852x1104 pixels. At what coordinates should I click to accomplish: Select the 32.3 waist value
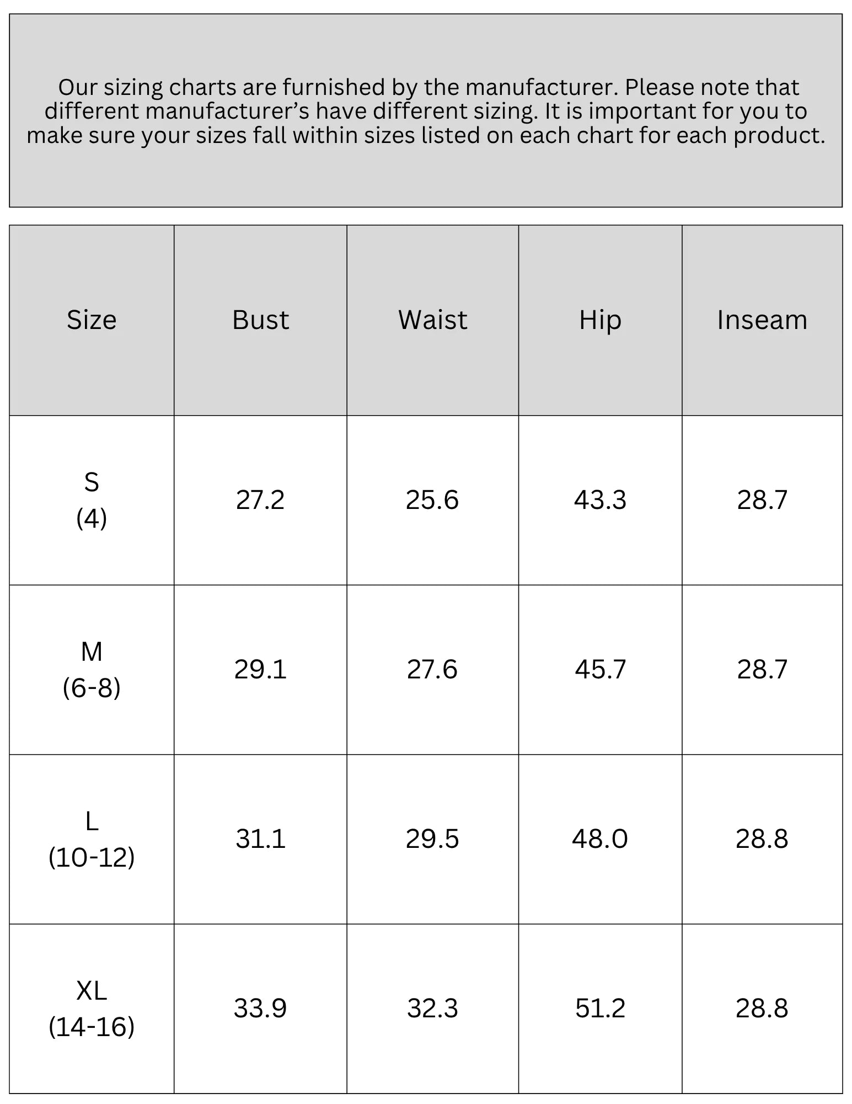point(432,1009)
